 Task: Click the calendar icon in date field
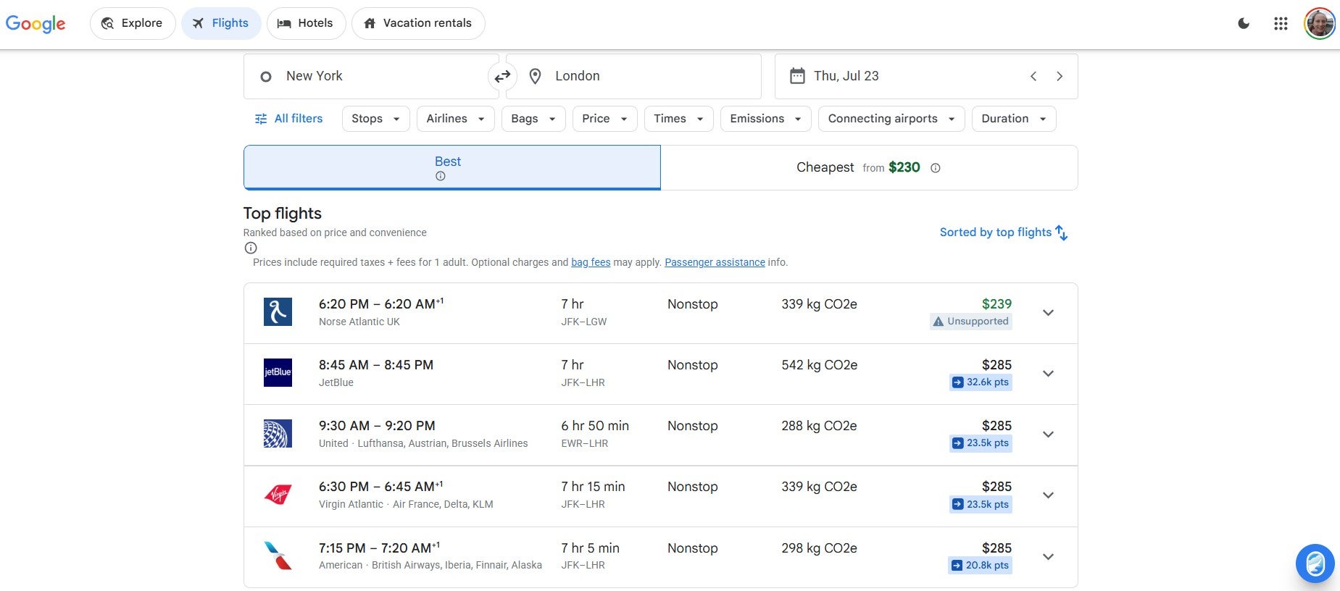point(797,76)
